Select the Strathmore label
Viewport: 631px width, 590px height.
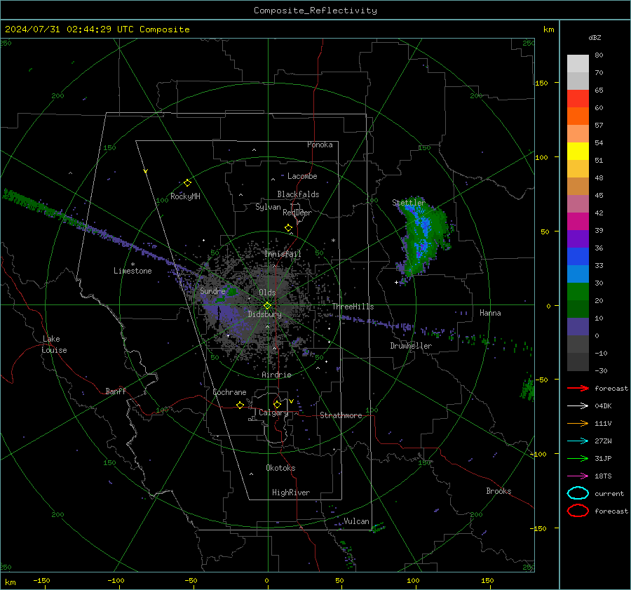pos(341,415)
